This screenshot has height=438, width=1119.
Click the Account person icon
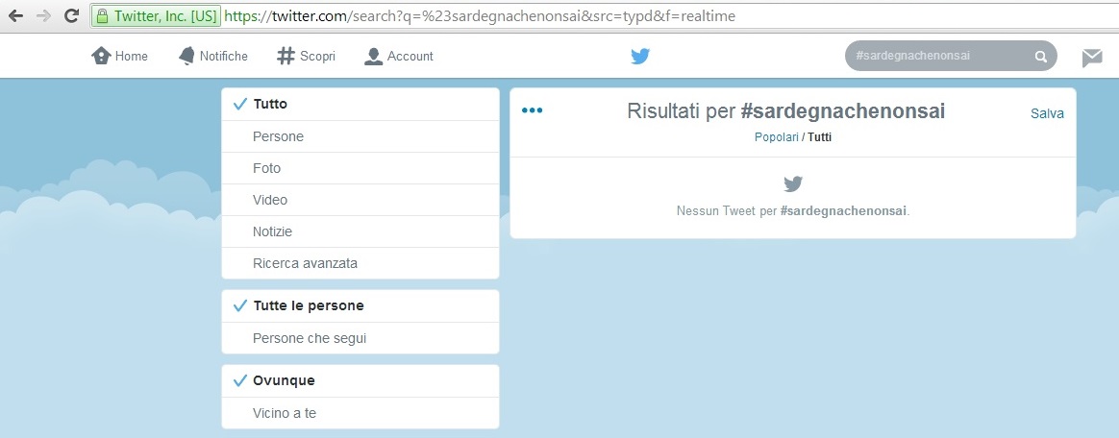pyautogui.click(x=373, y=57)
